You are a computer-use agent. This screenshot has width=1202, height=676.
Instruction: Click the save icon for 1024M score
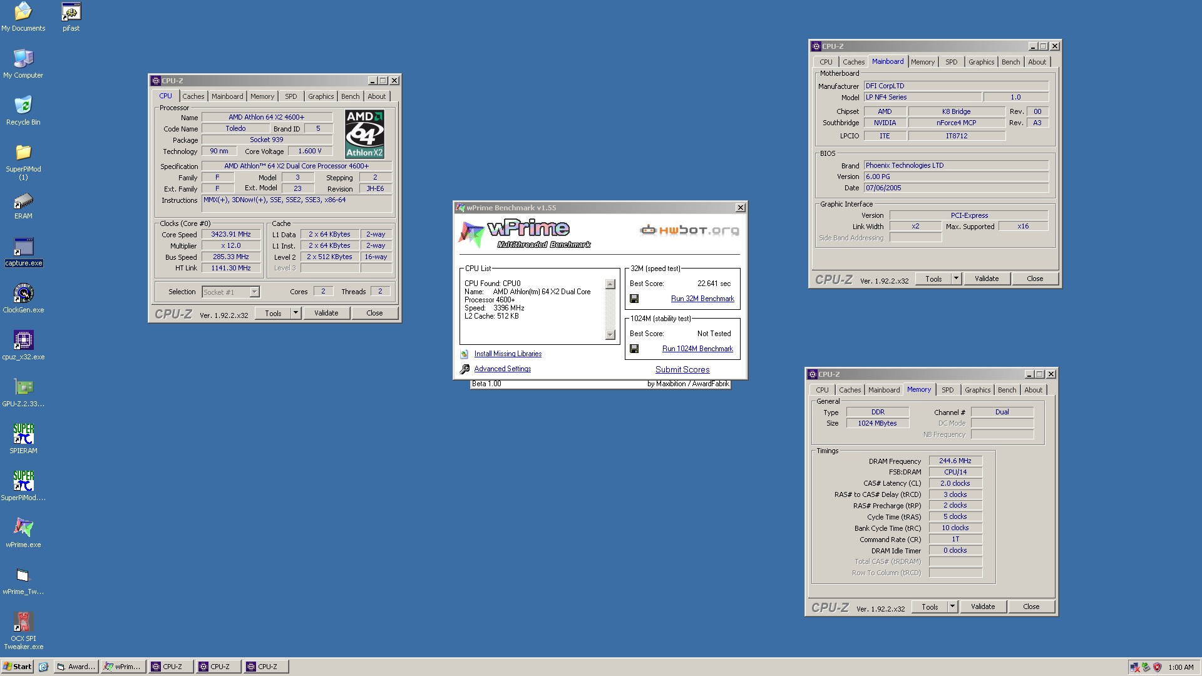pos(634,349)
